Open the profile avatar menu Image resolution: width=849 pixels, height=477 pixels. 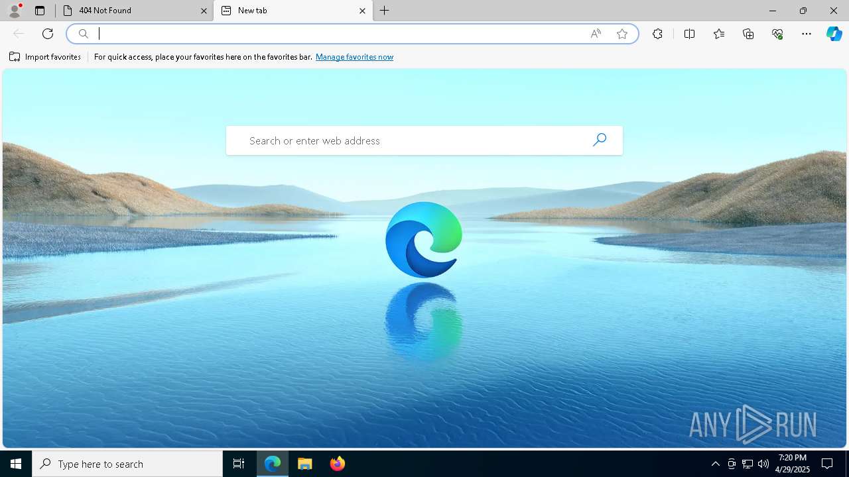(15, 10)
